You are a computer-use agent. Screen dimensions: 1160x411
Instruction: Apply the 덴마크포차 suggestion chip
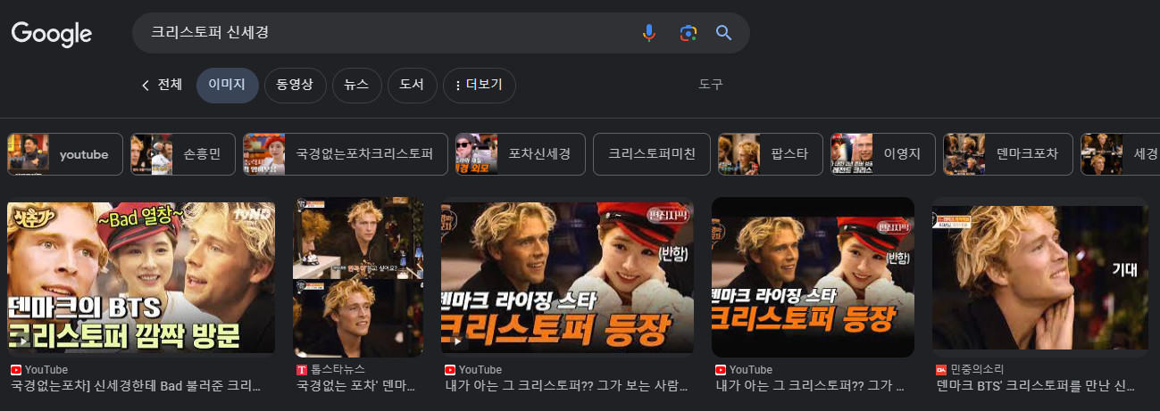(1008, 154)
